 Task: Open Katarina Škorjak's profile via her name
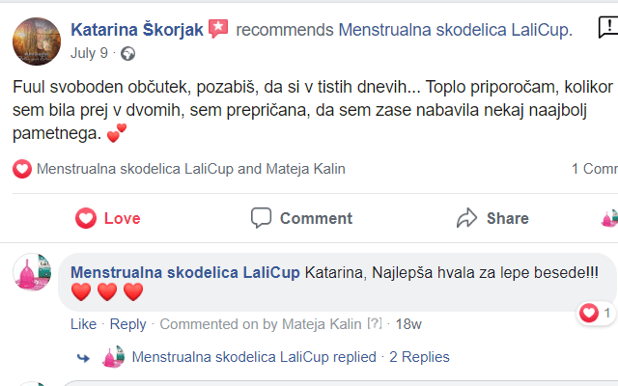(138, 30)
